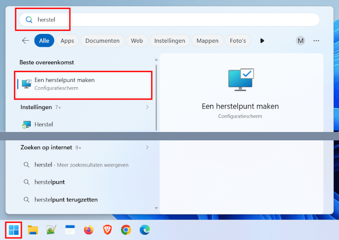Image resolution: width=339 pixels, height=240 pixels.
Task: Click Configuratiescherm label in preview pane
Action: point(240,116)
